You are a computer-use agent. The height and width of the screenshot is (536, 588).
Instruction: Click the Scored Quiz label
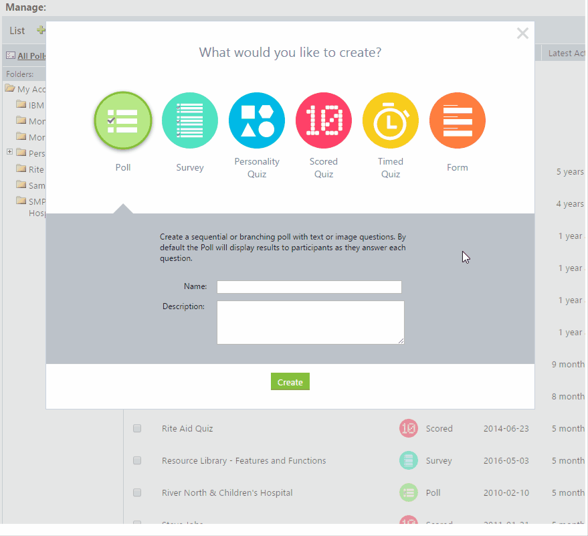click(x=324, y=168)
